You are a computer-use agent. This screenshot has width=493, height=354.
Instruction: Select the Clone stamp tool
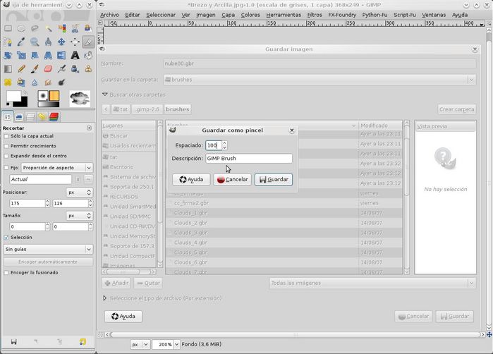(x=88, y=69)
